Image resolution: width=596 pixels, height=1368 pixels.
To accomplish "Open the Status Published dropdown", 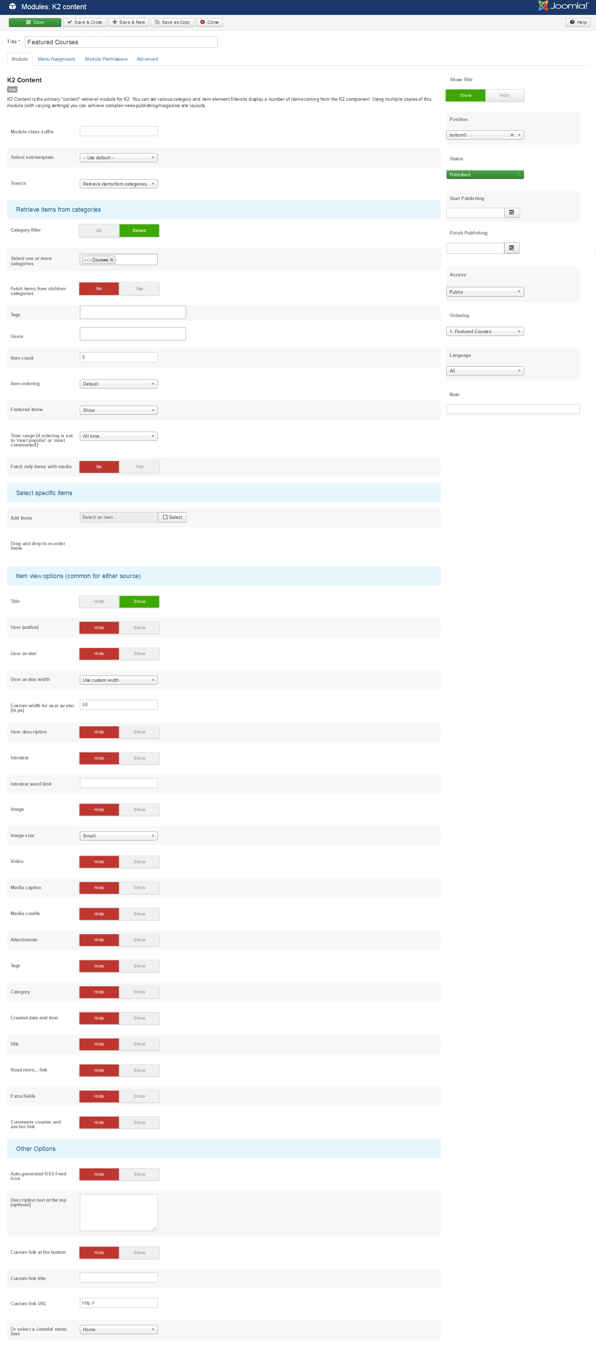I will (485, 175).
